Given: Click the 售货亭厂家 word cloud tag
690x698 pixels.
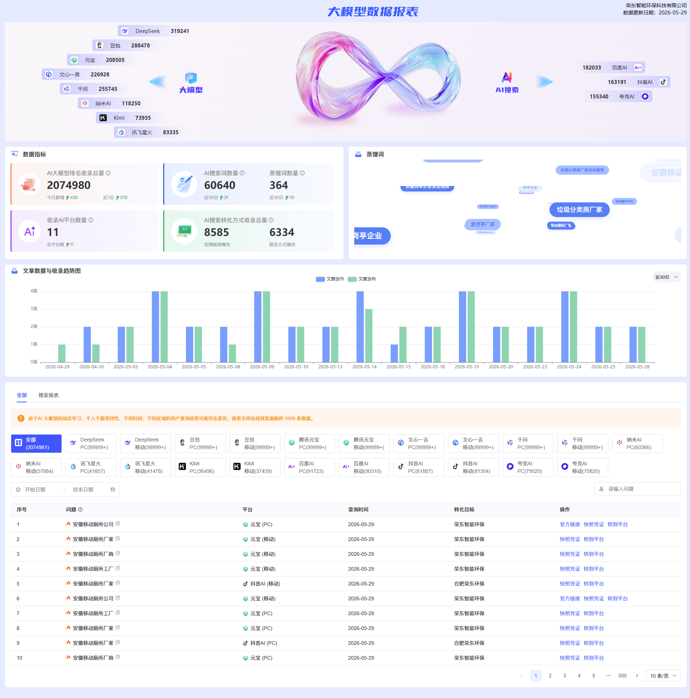Looking at the screenshot, I should tap(482, 225).
